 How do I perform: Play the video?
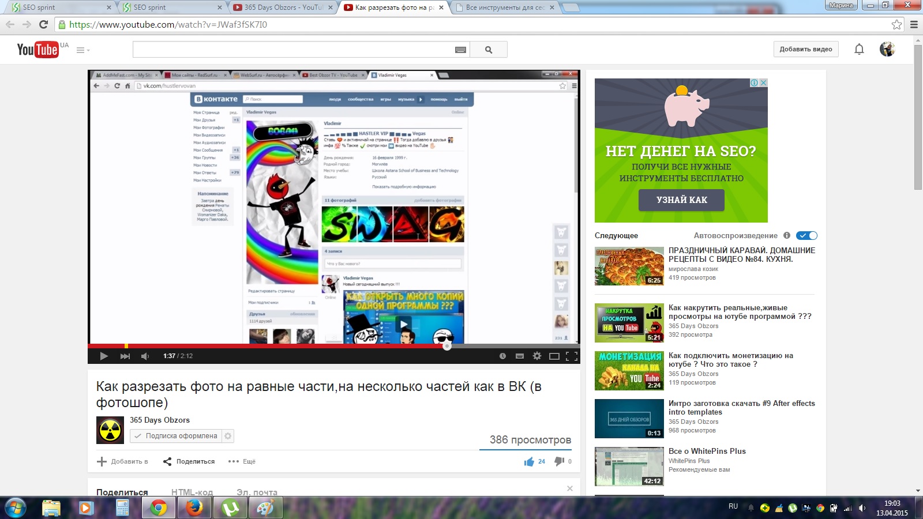pos(104,356)
